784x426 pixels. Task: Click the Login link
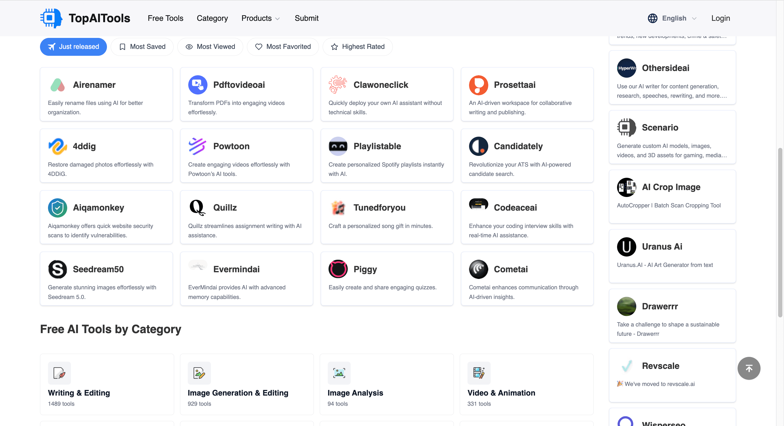click(721, 18)
